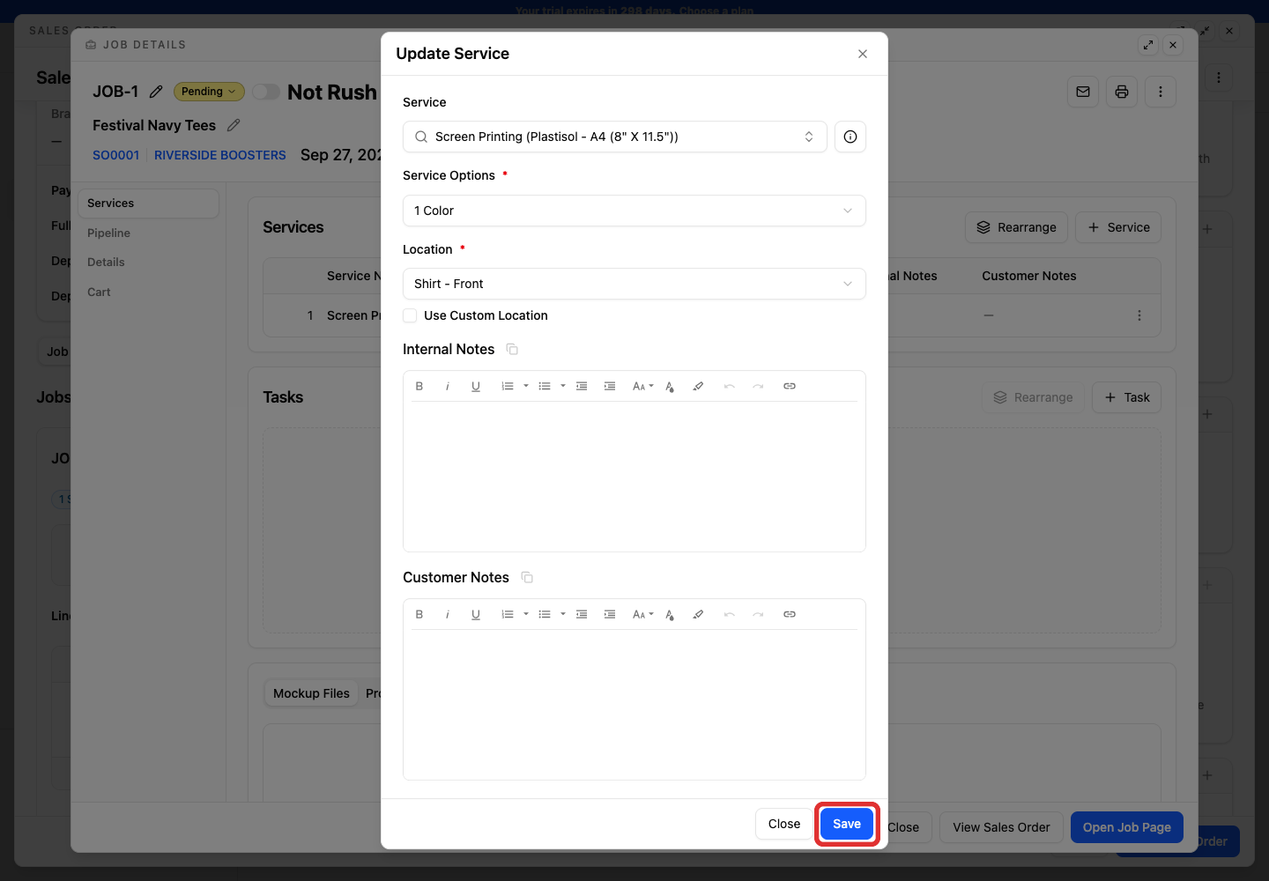Image resolution: width=1269 pixels, height=881 pixels.
Task: Open Service Options 1 Color dropdown
Action: pyautogui.click(x=634, y=211)
